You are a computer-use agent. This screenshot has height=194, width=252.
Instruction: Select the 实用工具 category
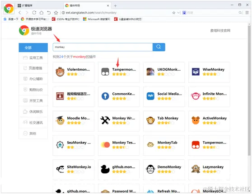click(33, 58)
